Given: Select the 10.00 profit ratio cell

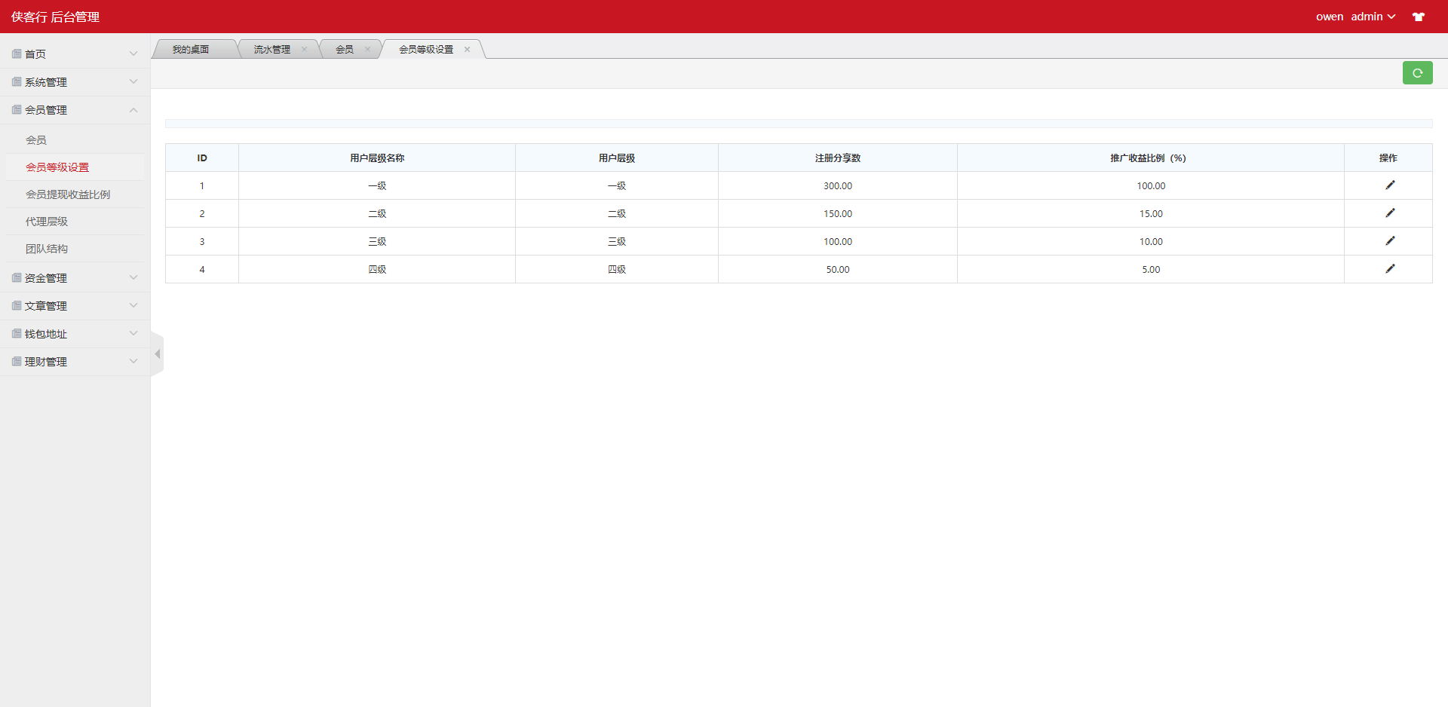Looking at the screenshot, I should coord(1151,242).
